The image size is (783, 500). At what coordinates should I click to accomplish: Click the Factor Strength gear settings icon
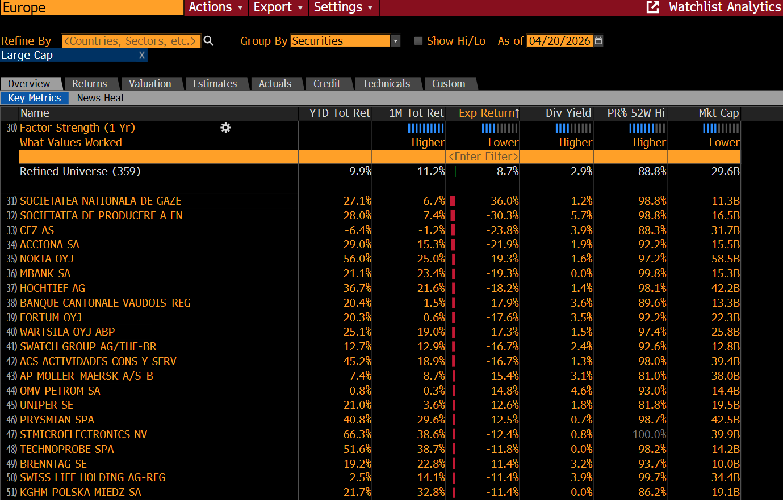pyautogui.click(x=225, y=128)
